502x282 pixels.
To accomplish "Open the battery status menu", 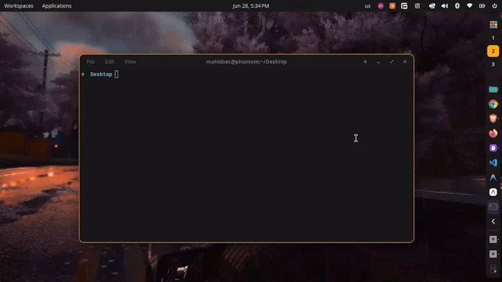I will coord(482,6).
